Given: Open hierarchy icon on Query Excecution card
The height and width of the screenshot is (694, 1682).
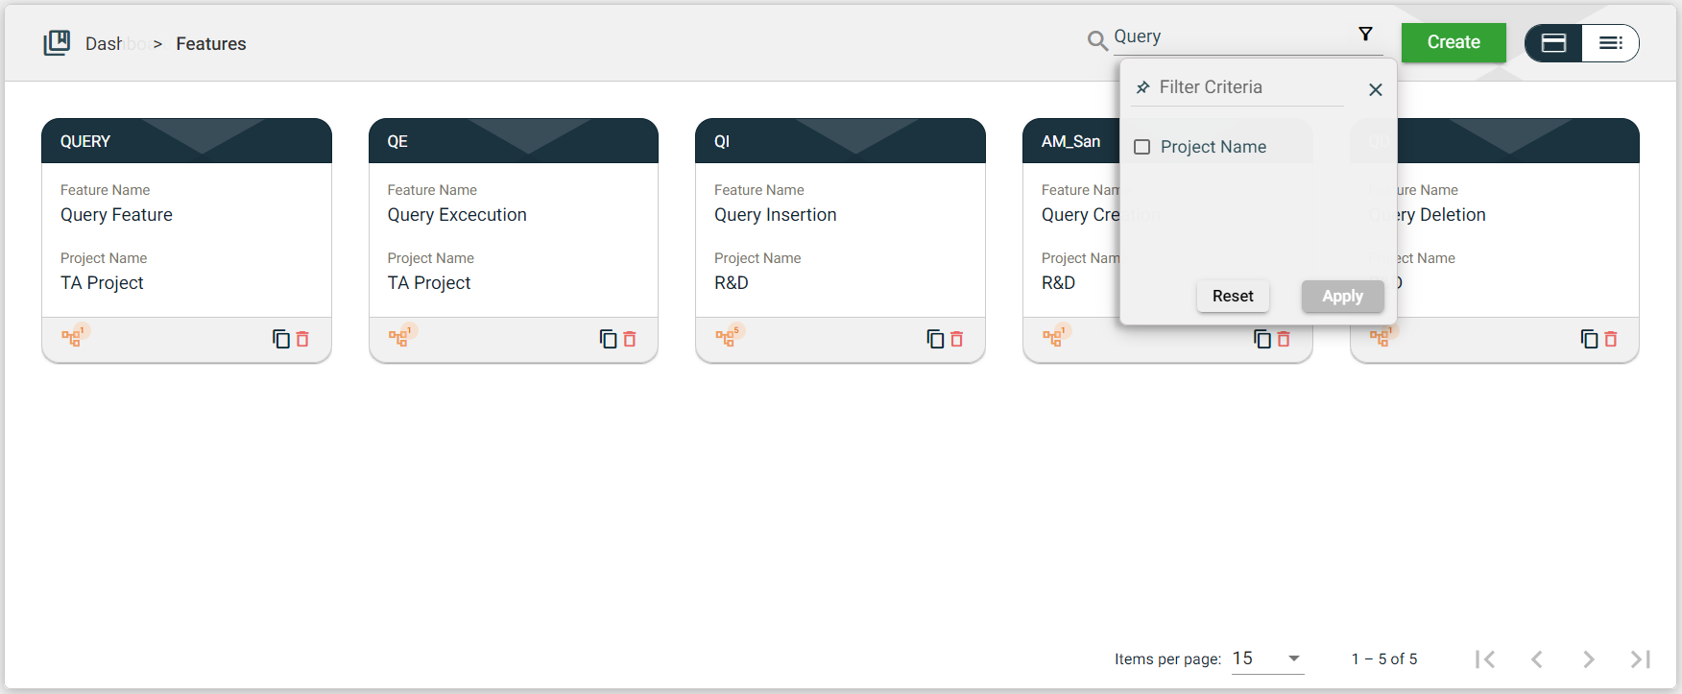Looking at the screenshot, I should coord(398,337).
